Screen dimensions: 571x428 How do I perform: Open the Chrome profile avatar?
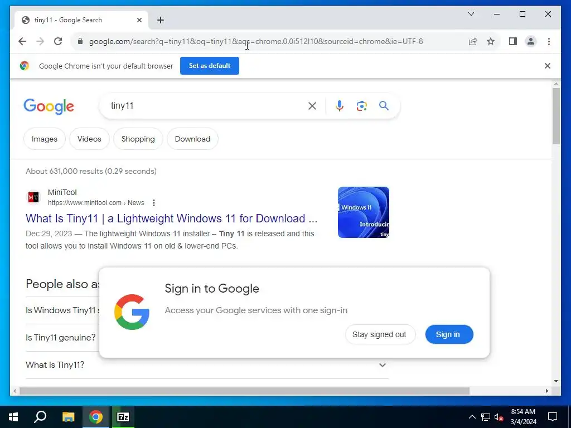coord(531,41)
